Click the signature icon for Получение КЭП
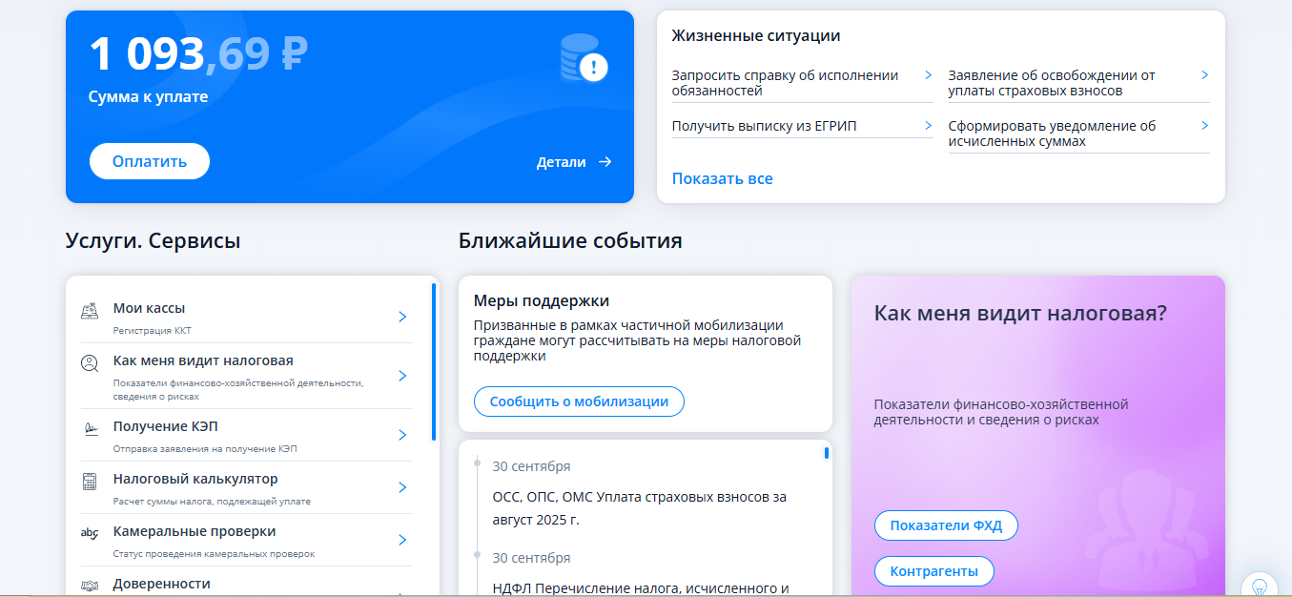The height and width of the screenshot is (597, 1292). point(89,429)
